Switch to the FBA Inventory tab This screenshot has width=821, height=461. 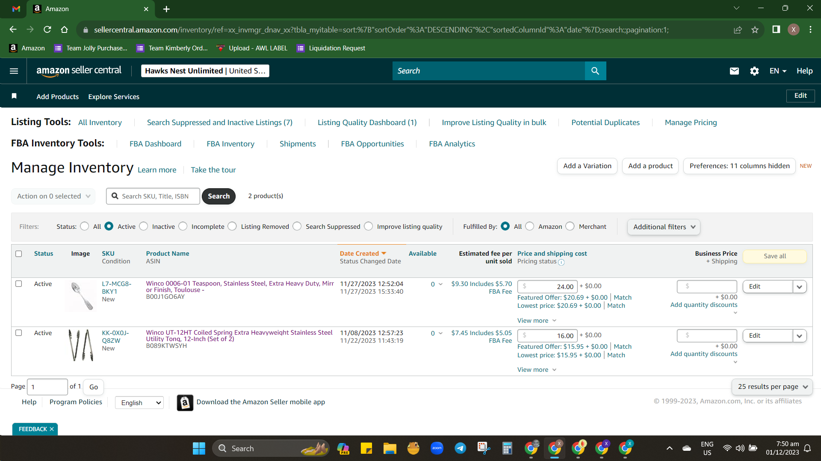click(230, 144)
